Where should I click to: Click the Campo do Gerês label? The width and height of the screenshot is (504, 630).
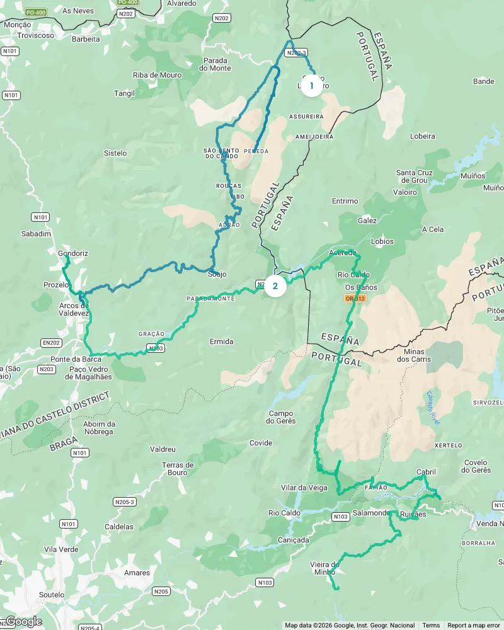tap(280, 417)
